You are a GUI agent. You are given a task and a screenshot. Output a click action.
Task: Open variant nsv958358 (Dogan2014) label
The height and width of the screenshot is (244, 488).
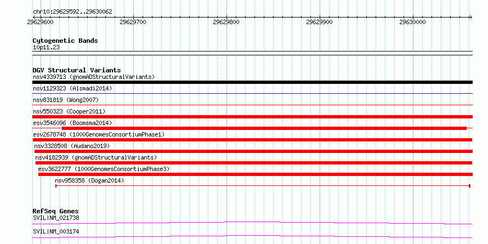[89, 180]
